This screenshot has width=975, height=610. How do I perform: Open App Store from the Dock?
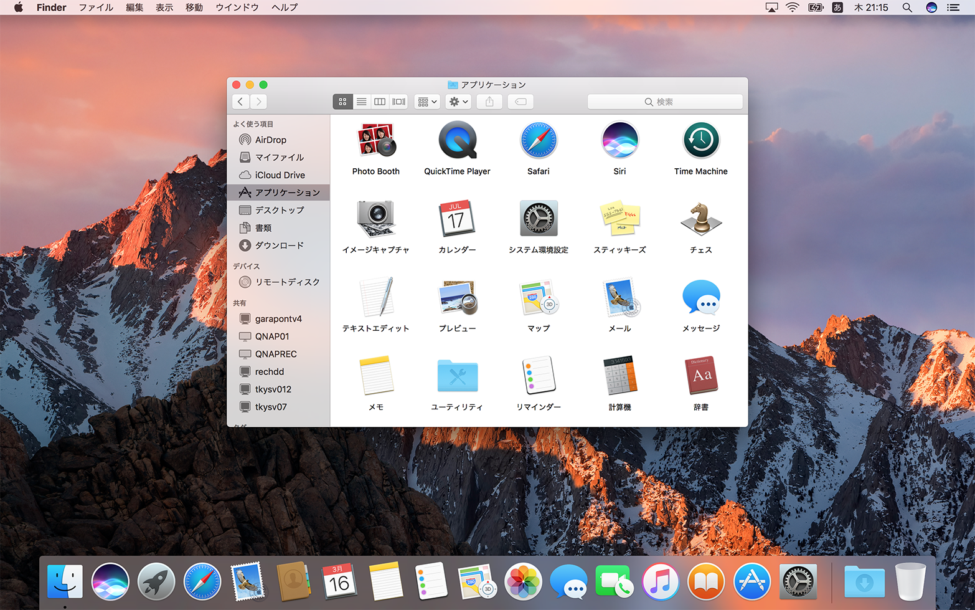click(752, 582)
